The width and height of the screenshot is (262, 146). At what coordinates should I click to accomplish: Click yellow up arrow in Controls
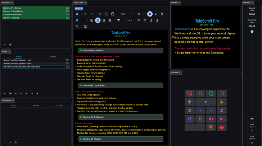coord(190,102)
